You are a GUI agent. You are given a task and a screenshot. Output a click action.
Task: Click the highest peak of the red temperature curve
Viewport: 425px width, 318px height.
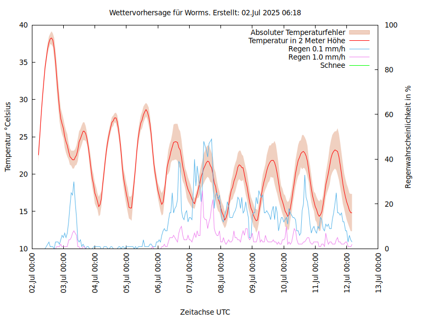(x=52, y=38)
